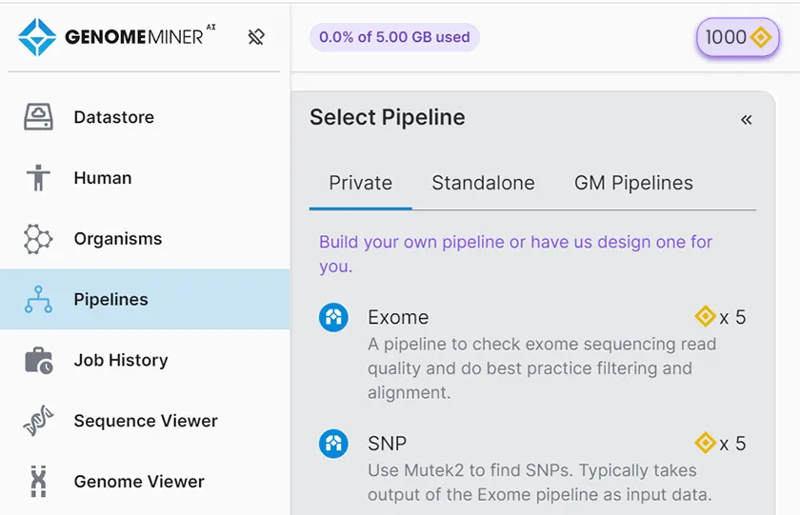Switch to the Standalone tab
The width and height of the screenshot is (800, 515).
483,183
